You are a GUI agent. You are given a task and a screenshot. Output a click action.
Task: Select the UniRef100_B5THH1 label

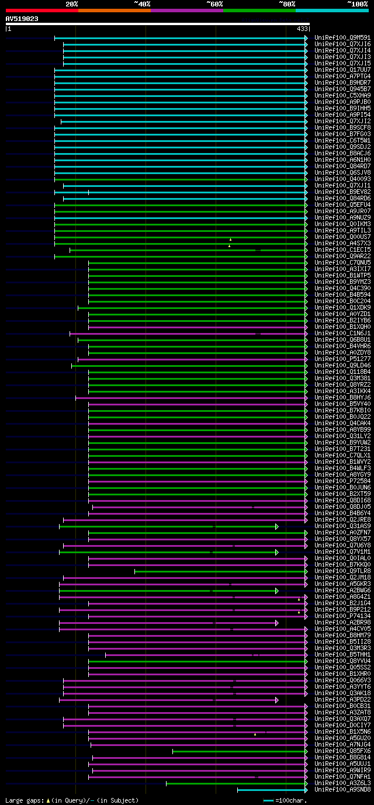[342, 655]
